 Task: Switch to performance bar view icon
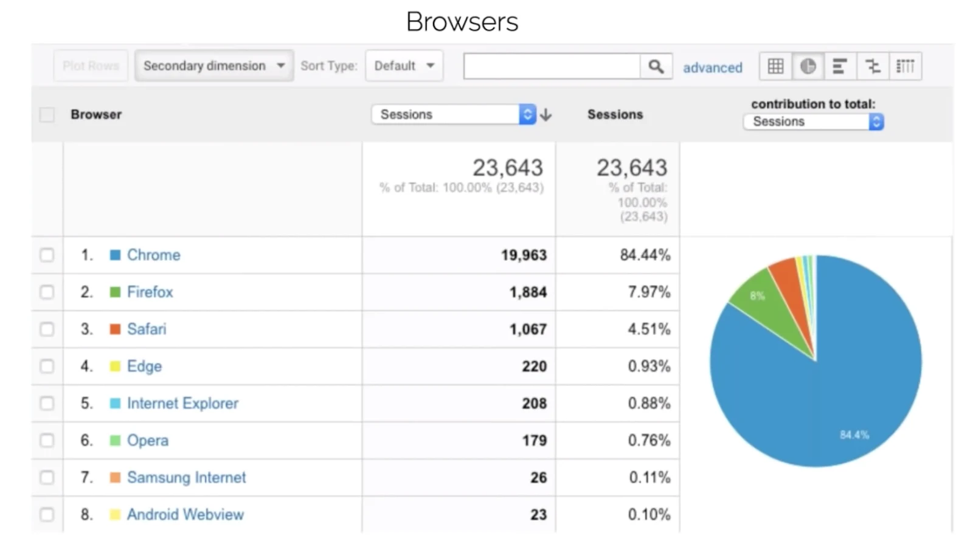[x=840, y=66]
